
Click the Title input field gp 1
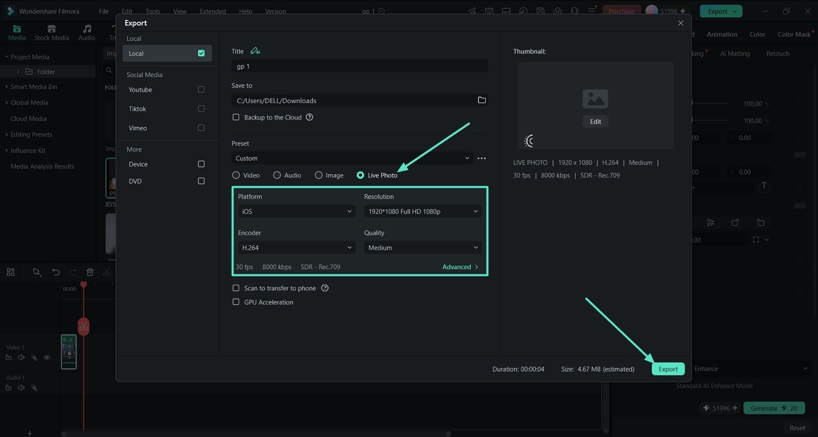click(359, 66)
